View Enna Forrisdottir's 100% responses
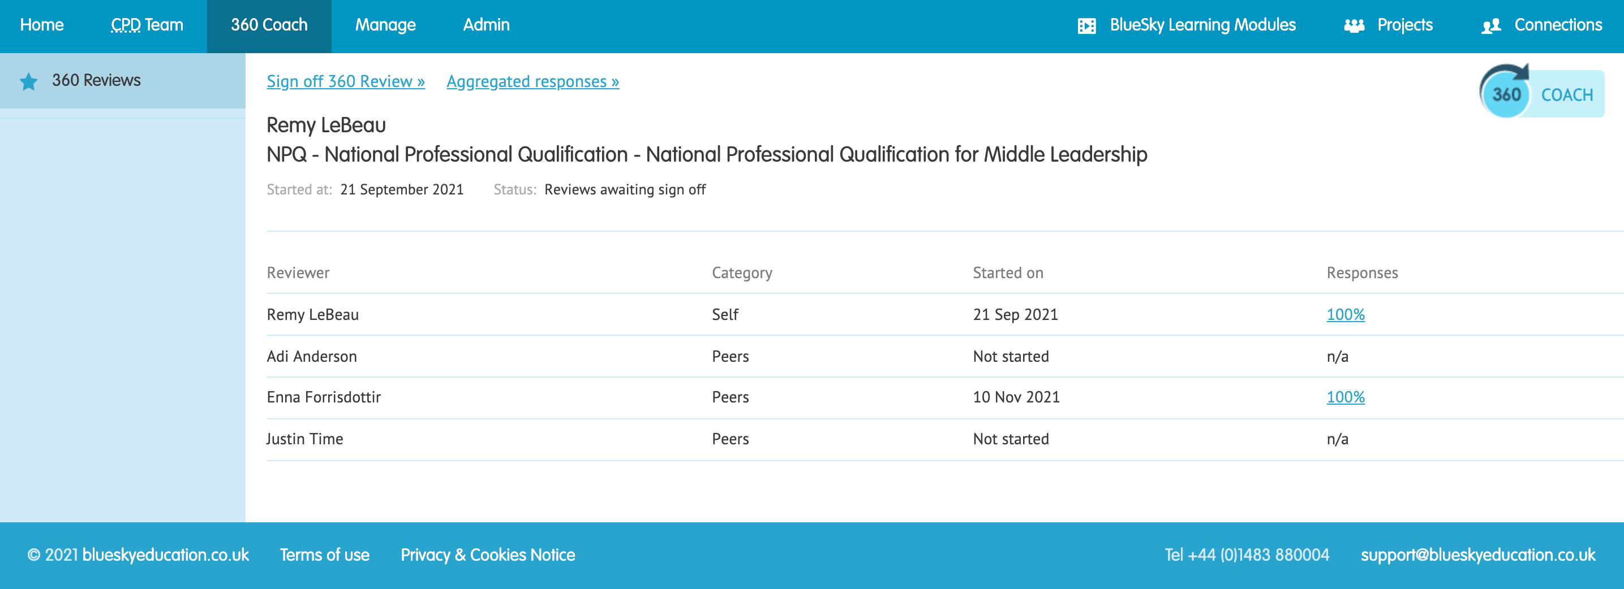The height and width of the screenshot is (589, 1624). 1344,397
